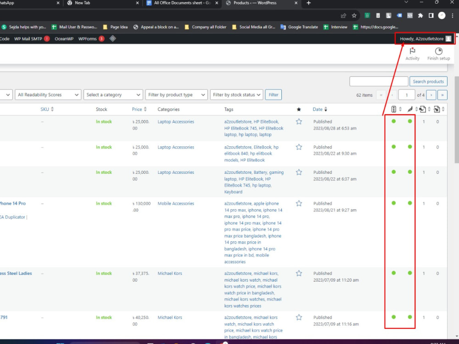Toggle featured star for 11:16 am product

[x=299, y=317]
